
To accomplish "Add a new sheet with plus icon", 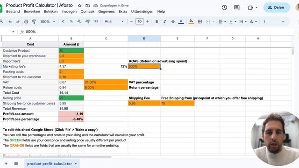I will [x=6, y=164].
